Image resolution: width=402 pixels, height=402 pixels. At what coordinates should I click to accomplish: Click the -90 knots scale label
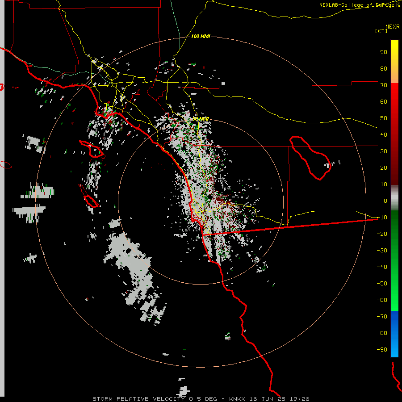click(x=382, y=349)
